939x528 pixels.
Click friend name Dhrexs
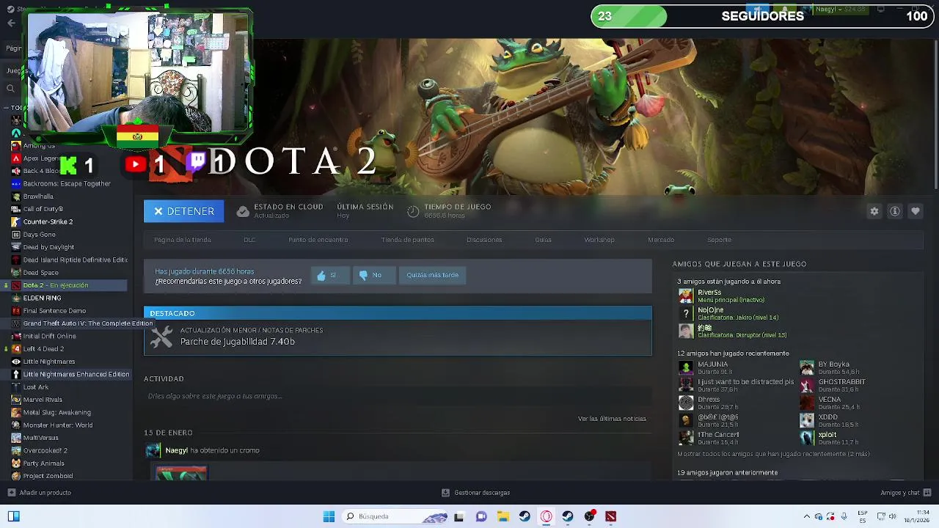pos(709,400)
